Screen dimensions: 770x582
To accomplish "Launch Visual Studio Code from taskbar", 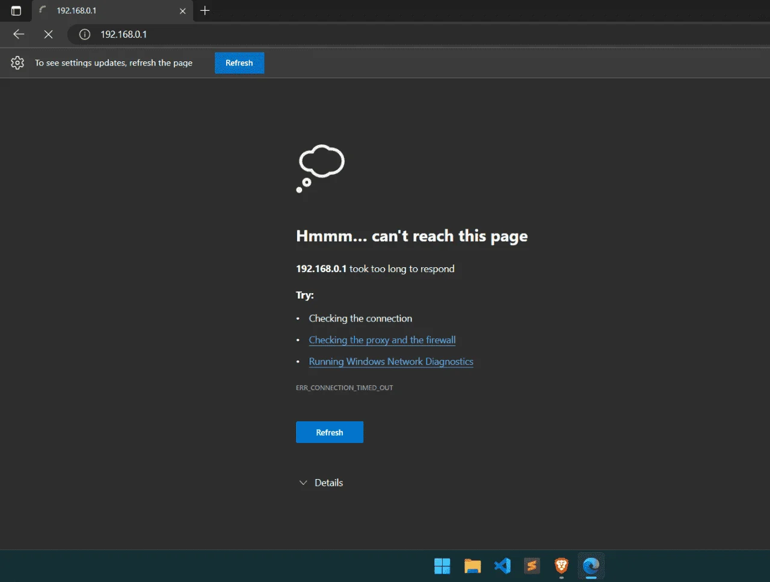I will pos(502,566).
